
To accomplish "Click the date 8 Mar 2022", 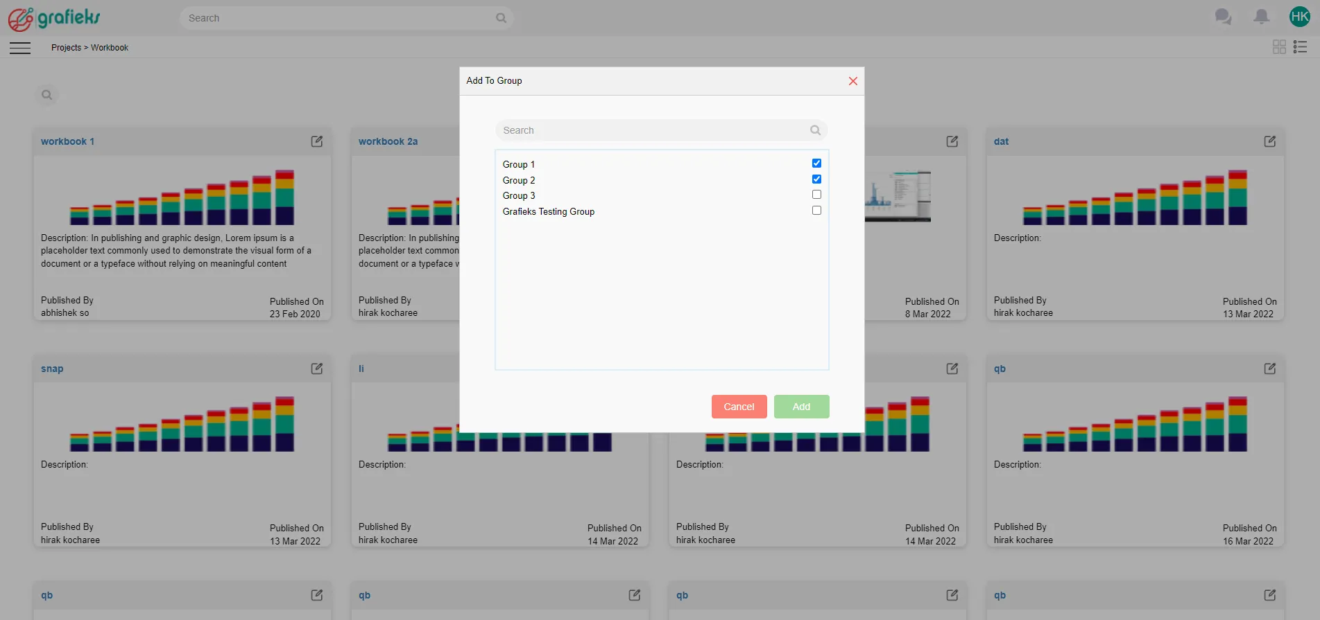I will 927,314.
